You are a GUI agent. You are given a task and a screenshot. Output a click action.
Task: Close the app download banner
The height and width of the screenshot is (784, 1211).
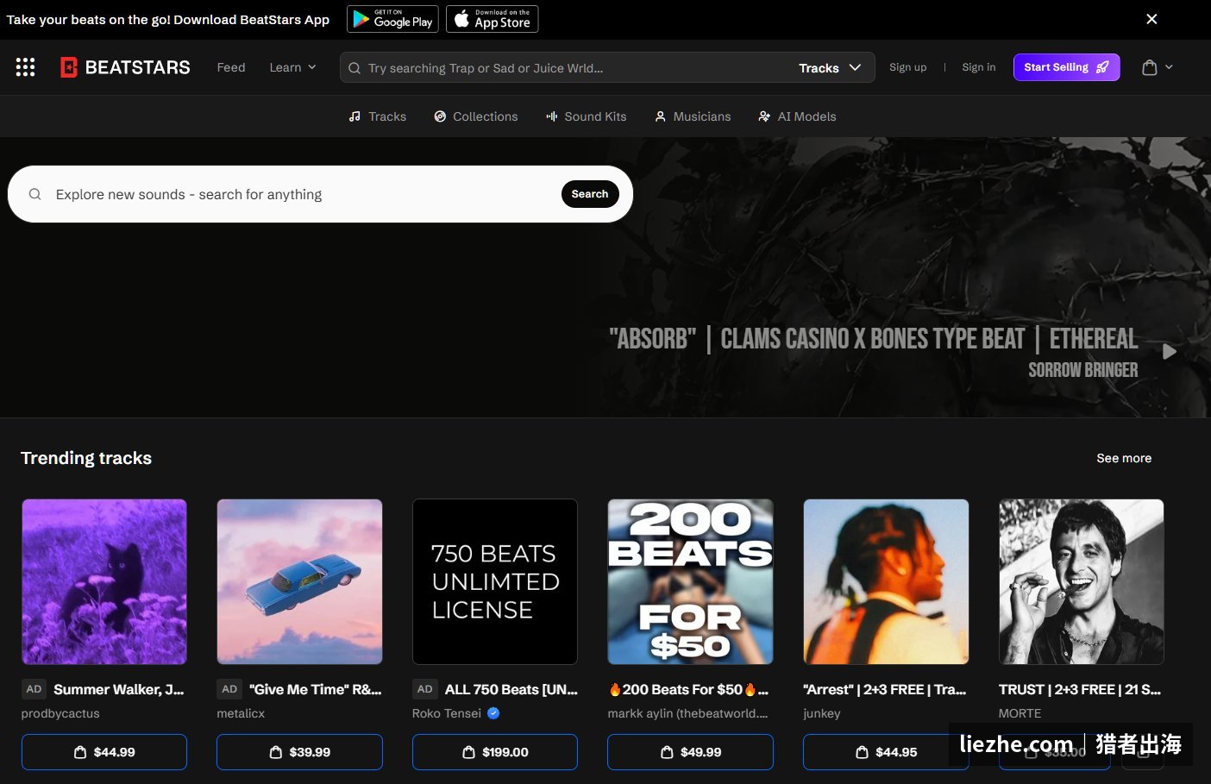click(1151, 19)
